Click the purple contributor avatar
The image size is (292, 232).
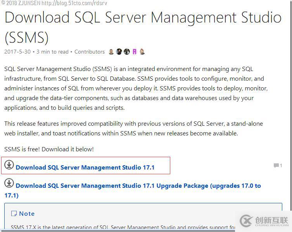click(x=135, y=52)
